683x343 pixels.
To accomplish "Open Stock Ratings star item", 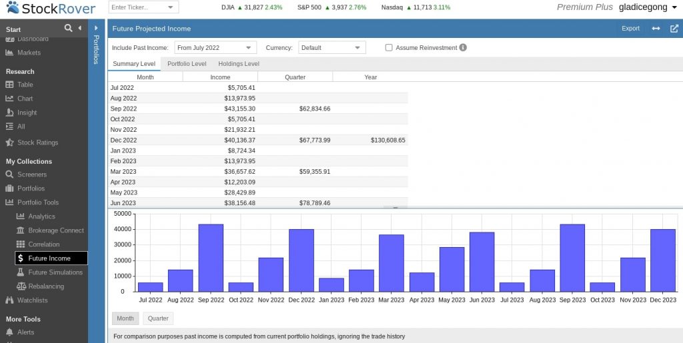I will (37, 143).
